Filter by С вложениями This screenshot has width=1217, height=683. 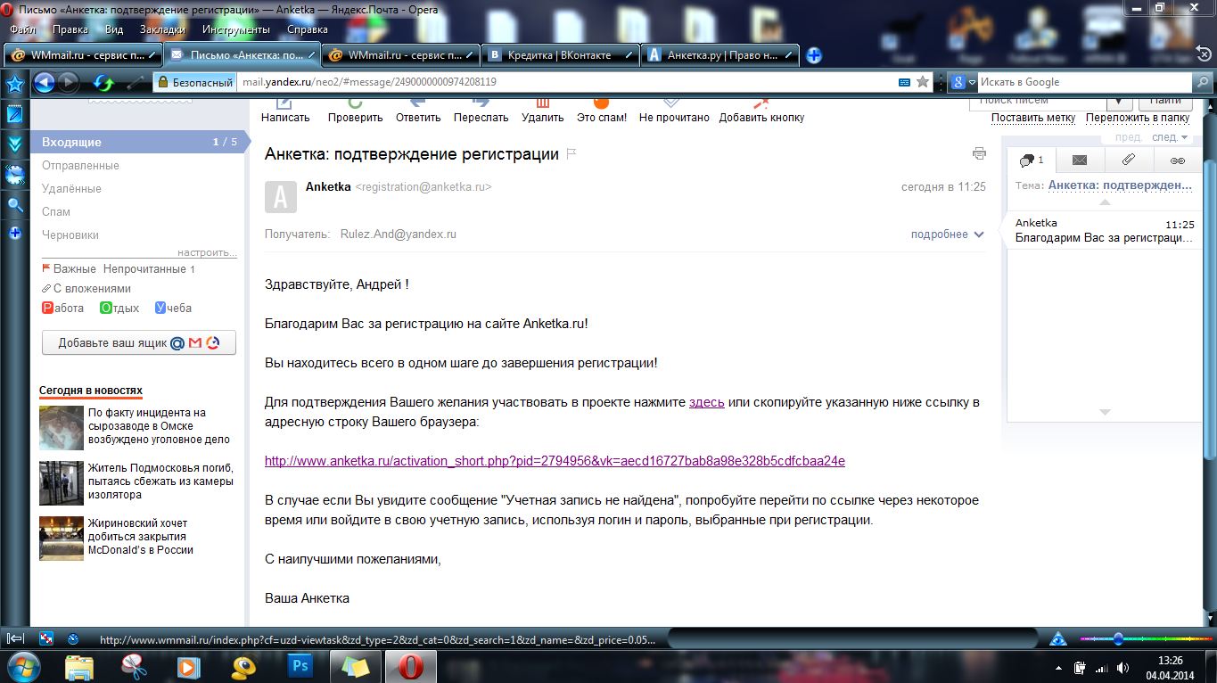click(86, 288)
